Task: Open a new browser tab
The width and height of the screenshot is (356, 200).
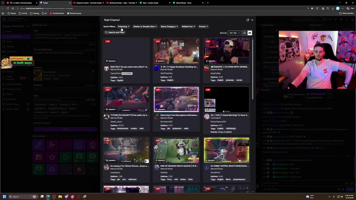Action: [208, 3]
